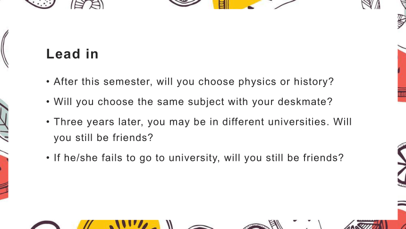
Task: Click the bullet before "If he/she fails"
Action: point(48,158)
